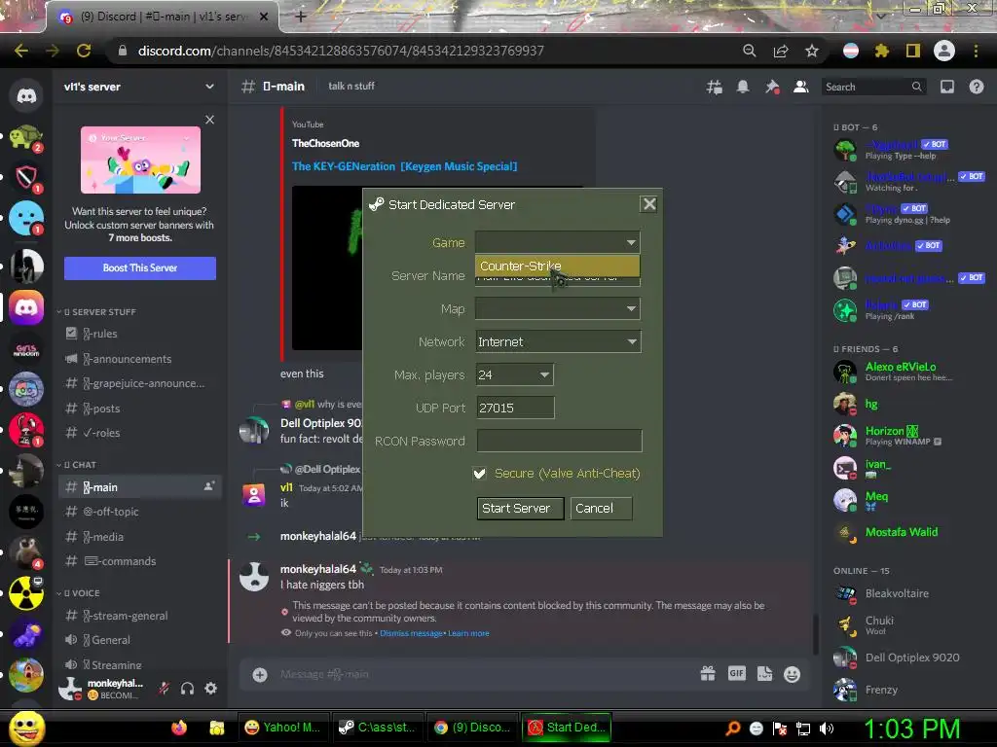997x747 pixels.
Task: Open the Threads icon in channel header
Action: 714,87
